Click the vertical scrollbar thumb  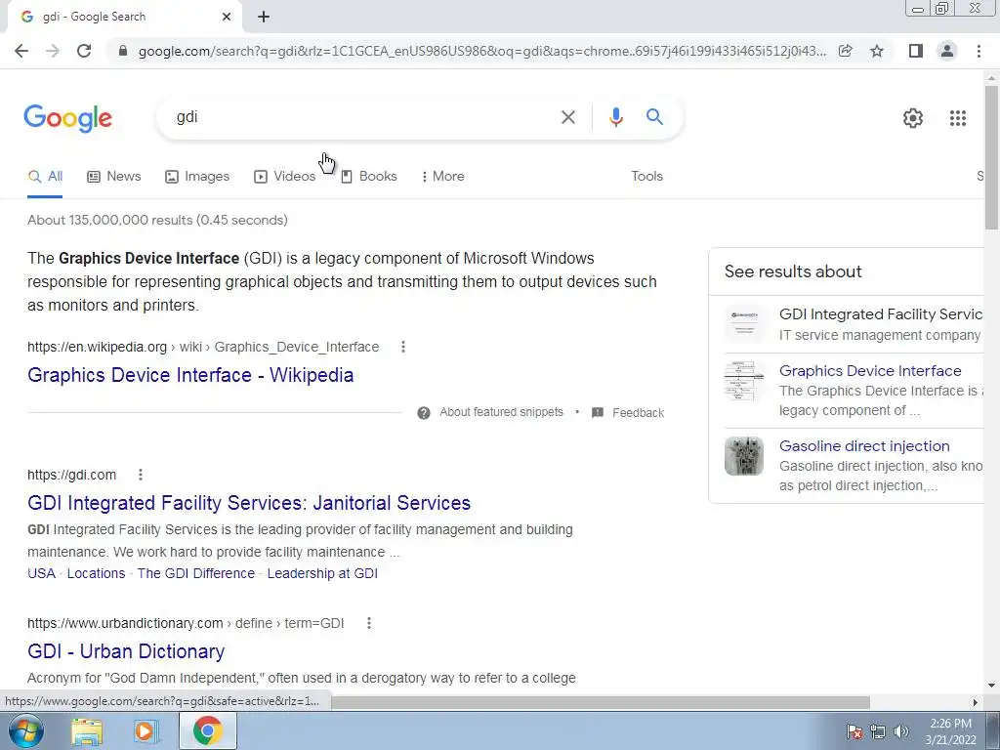(992, 156)
